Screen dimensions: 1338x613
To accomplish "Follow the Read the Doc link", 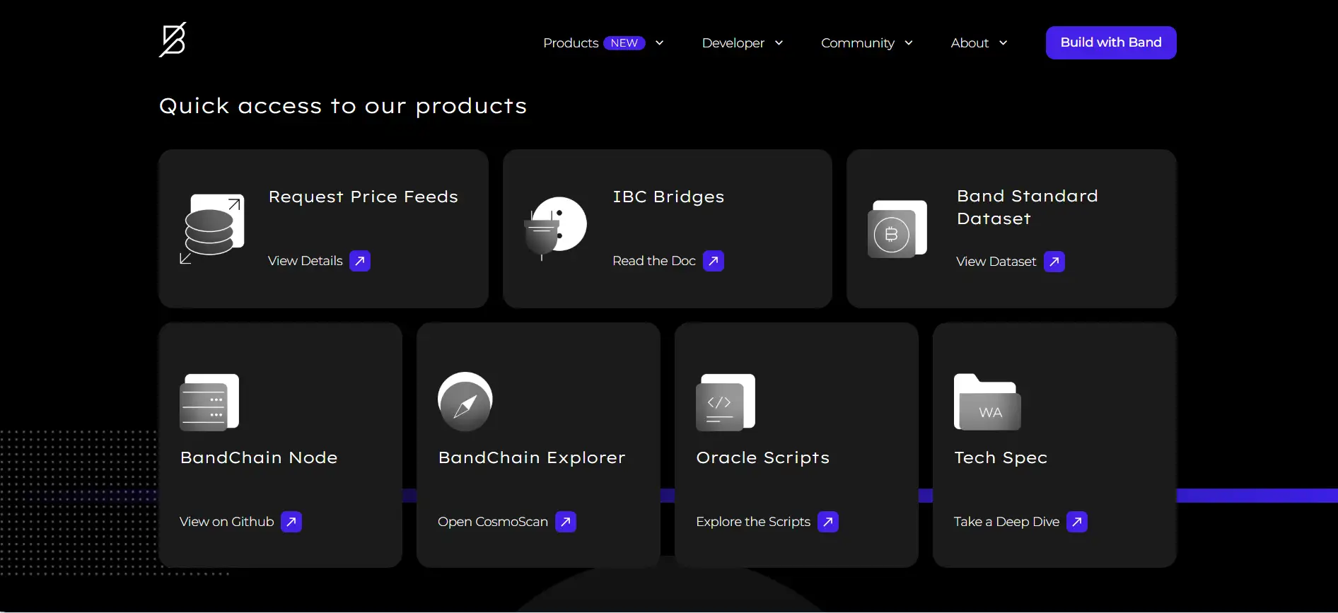I will [x=654, y=261].
